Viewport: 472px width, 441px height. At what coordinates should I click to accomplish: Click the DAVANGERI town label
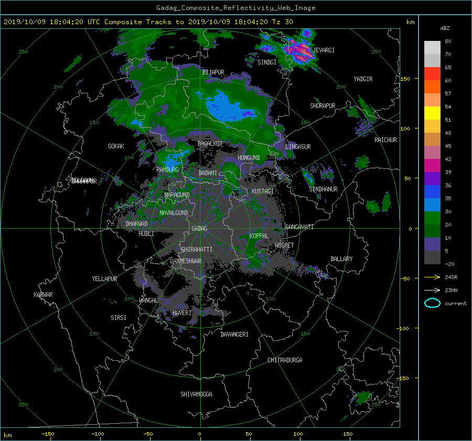point(234,335)
